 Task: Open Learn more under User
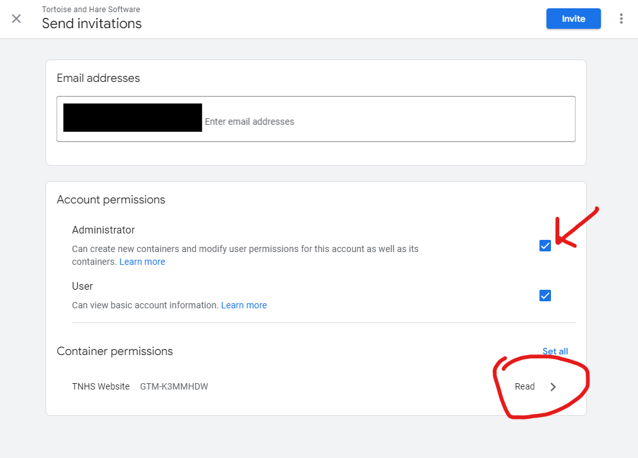[244, 305]
